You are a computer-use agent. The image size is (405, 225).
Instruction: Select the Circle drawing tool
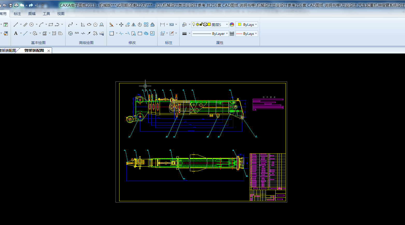[32, 25]
